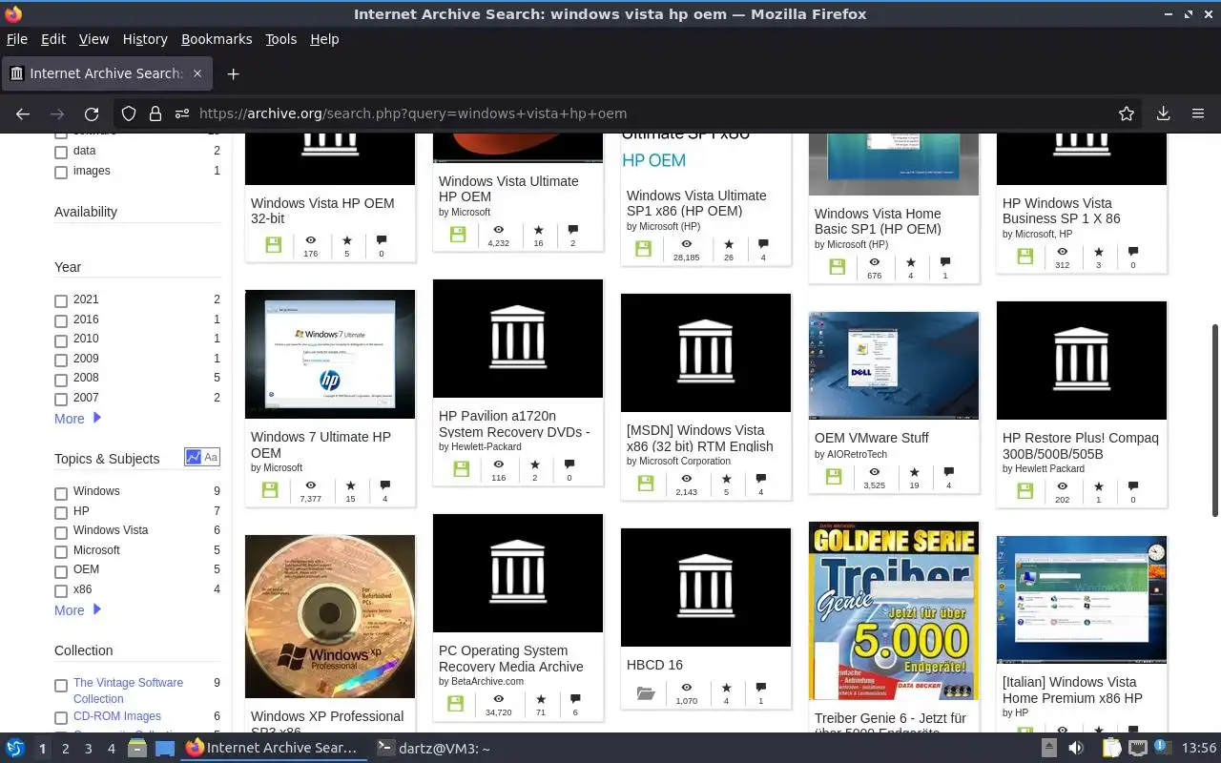Open Windows Vista Ultimate HP OEM title link
This screenshot has height=763, width=1221.
coord(508,189)
